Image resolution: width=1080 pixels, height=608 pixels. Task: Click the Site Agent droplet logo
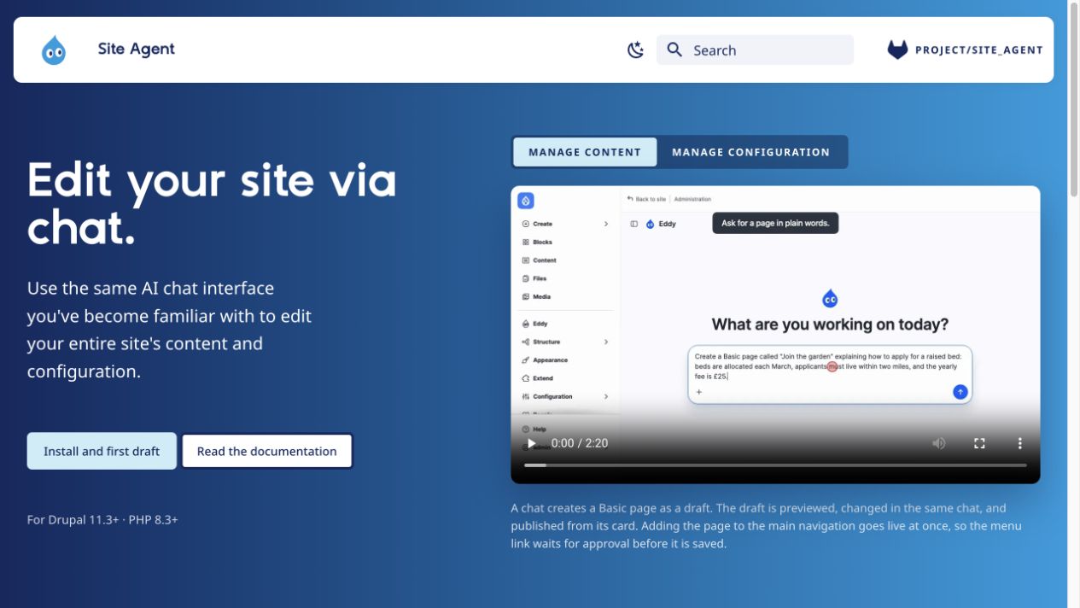click(54, 50)
